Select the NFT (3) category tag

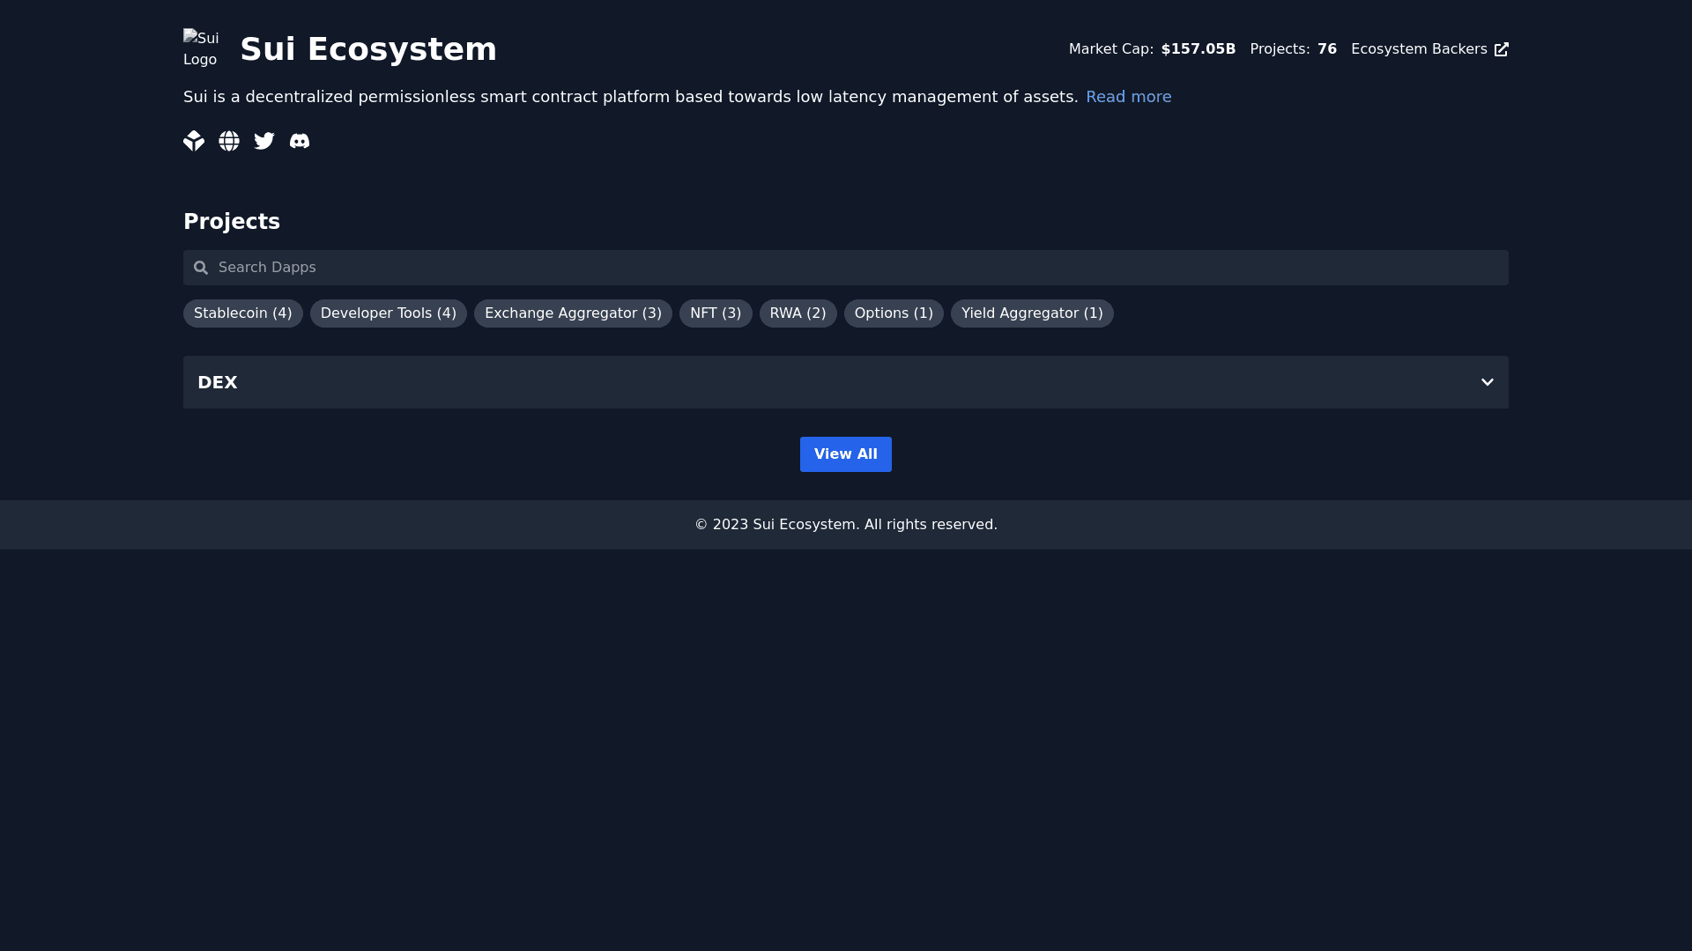(x=715, y=313)
